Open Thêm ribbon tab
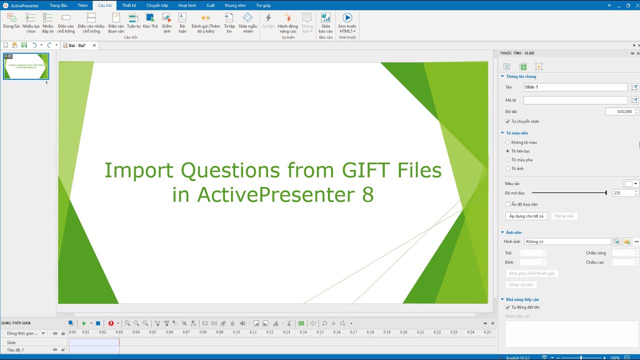640x360 pixels. click(x=82, y=5)
